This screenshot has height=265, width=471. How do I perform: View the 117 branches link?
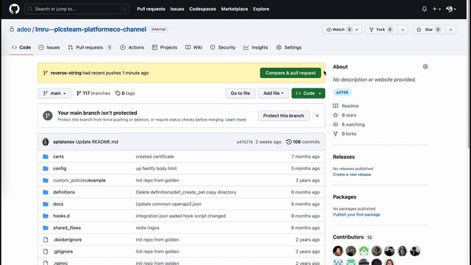[93, 93]
